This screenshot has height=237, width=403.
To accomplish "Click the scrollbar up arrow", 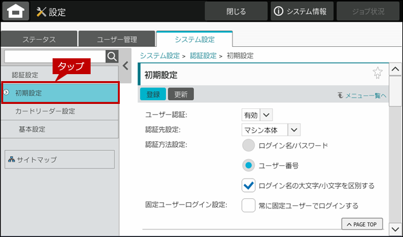I will (395, 69).
